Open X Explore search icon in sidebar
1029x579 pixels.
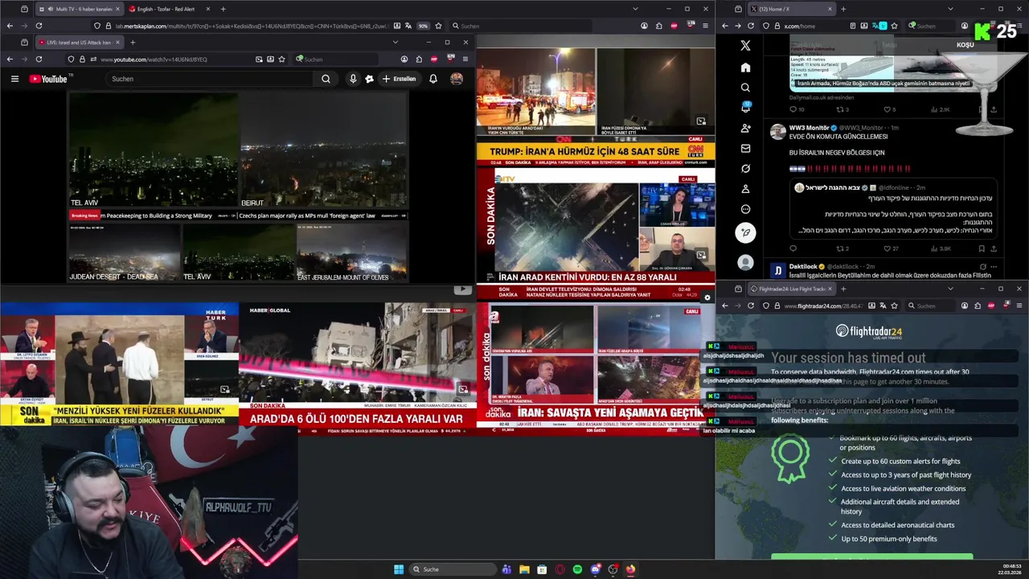745,88
